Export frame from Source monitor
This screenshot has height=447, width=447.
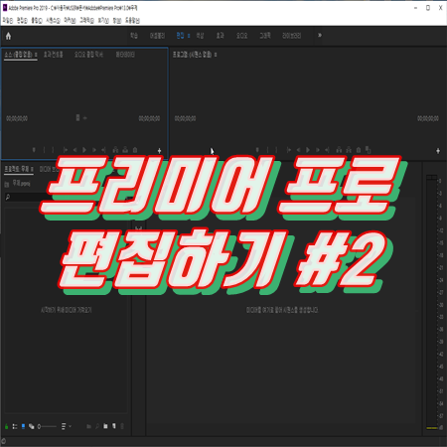click(135, 150)
